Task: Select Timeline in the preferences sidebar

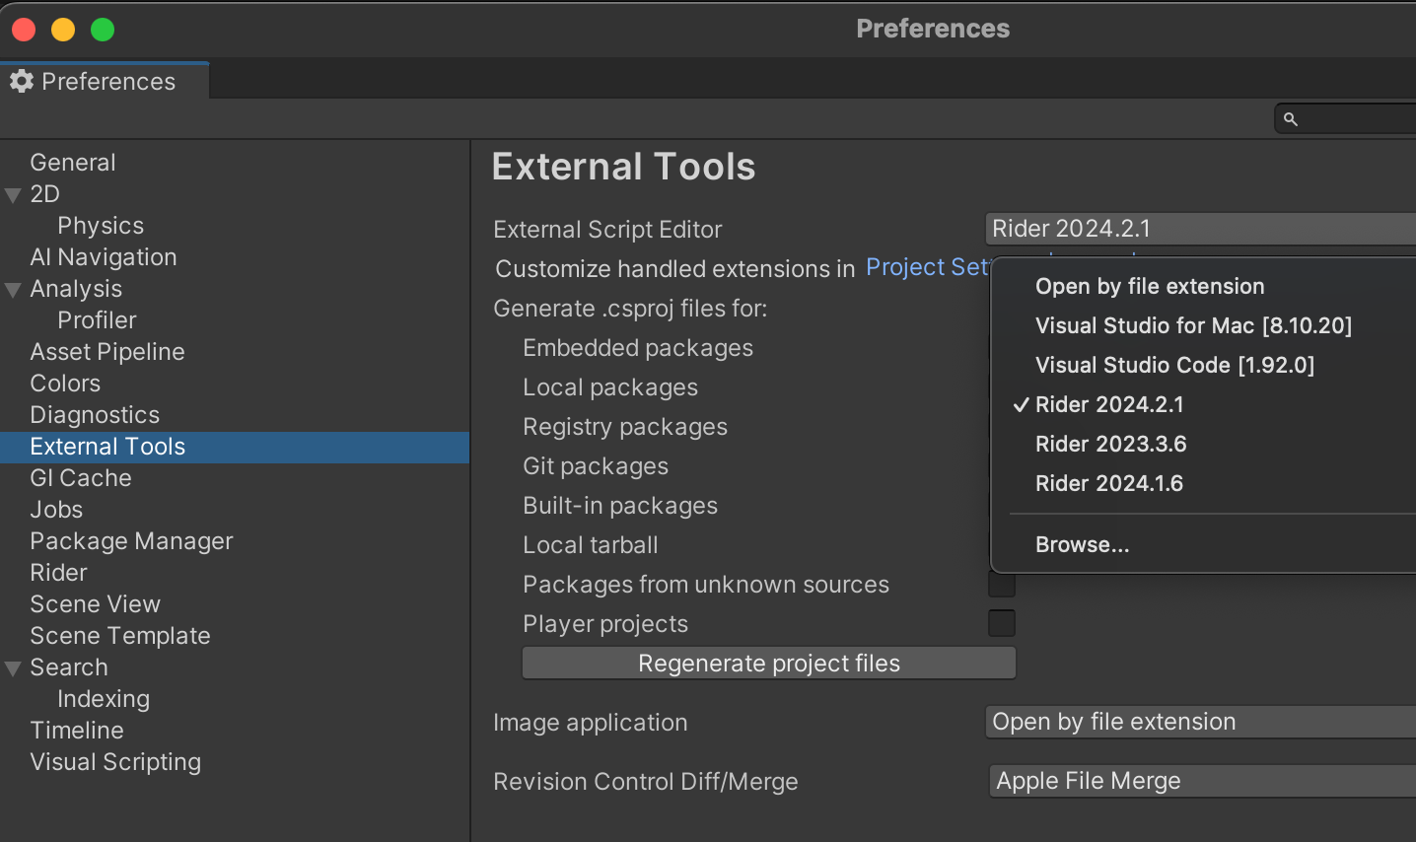Action: [x=77, y=730]
